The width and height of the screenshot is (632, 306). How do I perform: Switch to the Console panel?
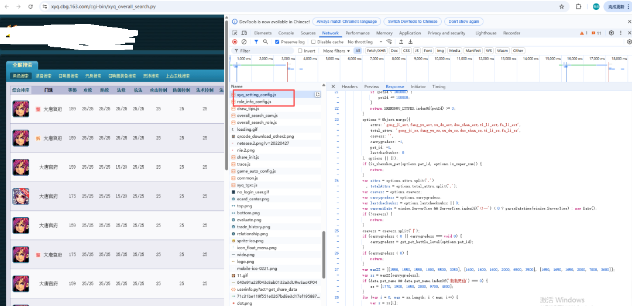(286, 33)
